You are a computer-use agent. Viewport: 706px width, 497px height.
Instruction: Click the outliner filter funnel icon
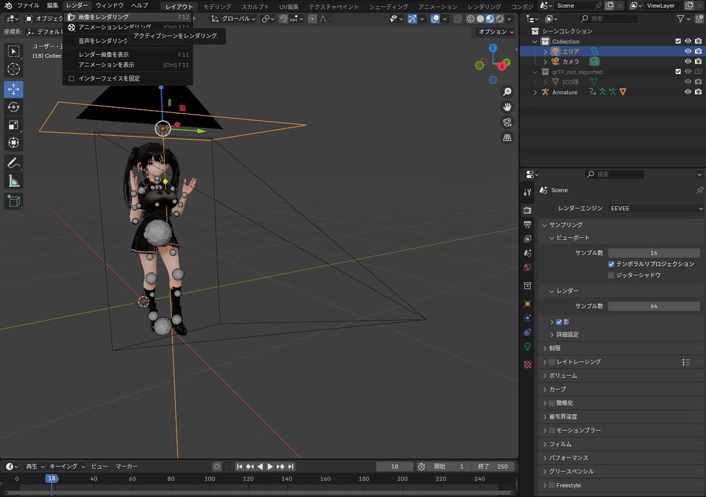(681, 19)
